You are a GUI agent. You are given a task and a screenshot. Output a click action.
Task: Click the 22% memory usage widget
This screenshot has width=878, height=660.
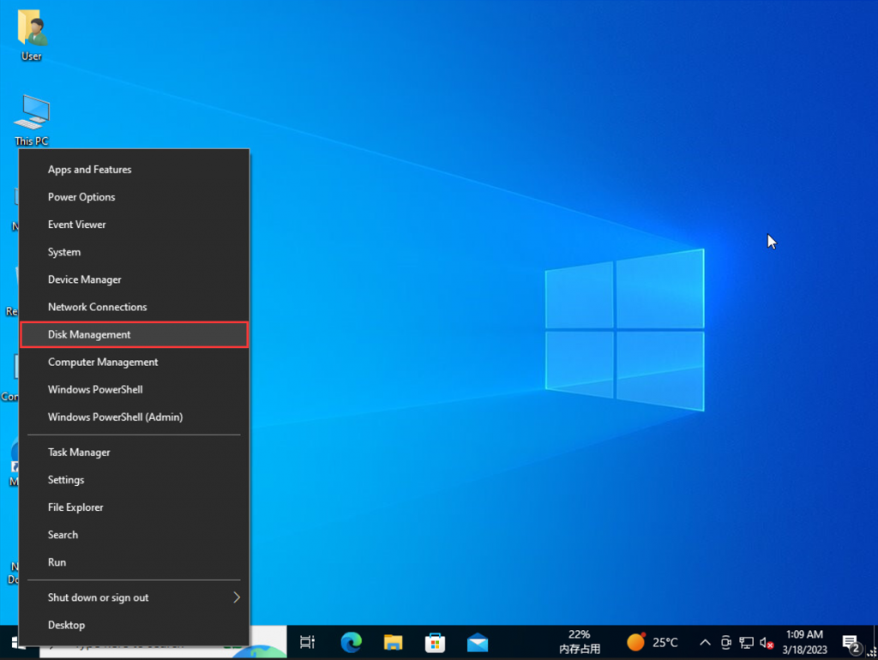click(x=580, y=642)
